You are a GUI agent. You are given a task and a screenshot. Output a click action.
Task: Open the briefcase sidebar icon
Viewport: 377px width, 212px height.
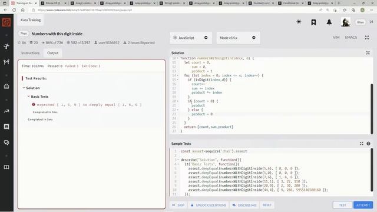point(6,87)
